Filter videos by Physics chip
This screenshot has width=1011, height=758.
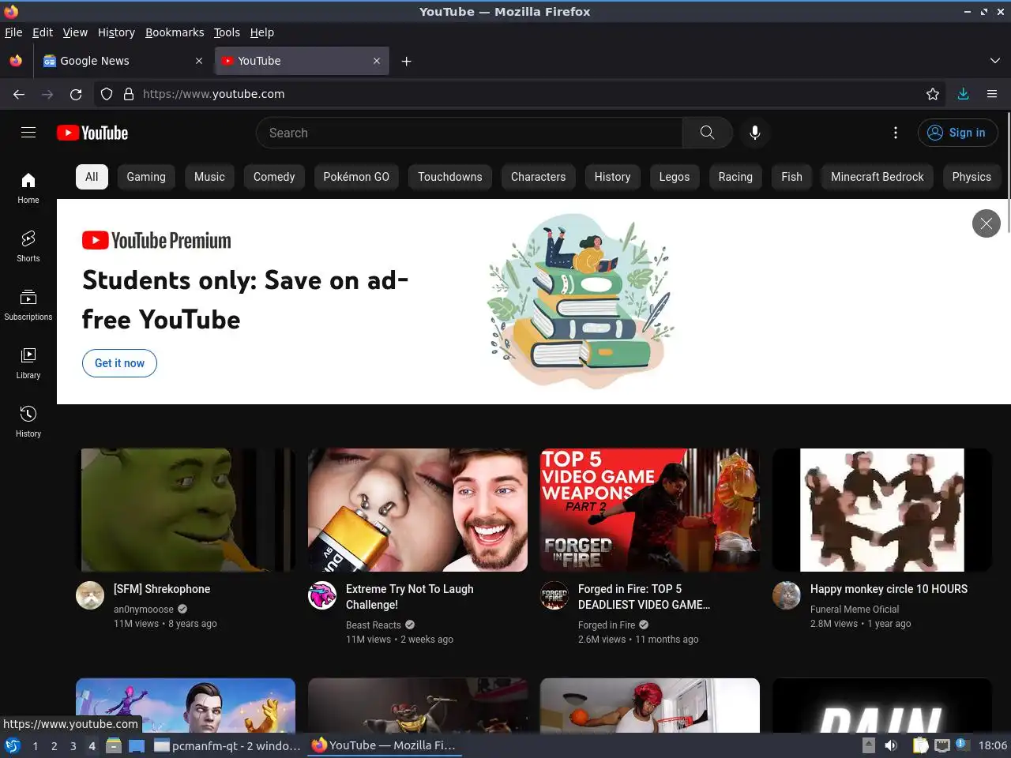pos(972,177)
